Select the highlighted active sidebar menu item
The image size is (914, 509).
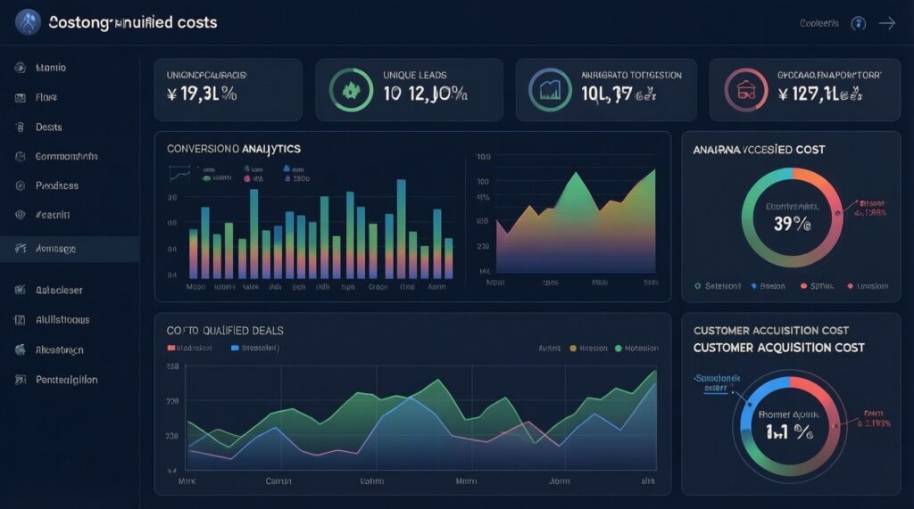click(55, 249)
